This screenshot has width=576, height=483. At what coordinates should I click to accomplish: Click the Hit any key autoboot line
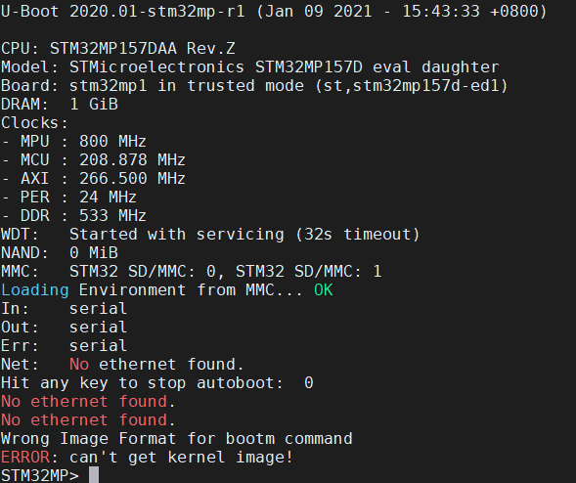point(157,383)
